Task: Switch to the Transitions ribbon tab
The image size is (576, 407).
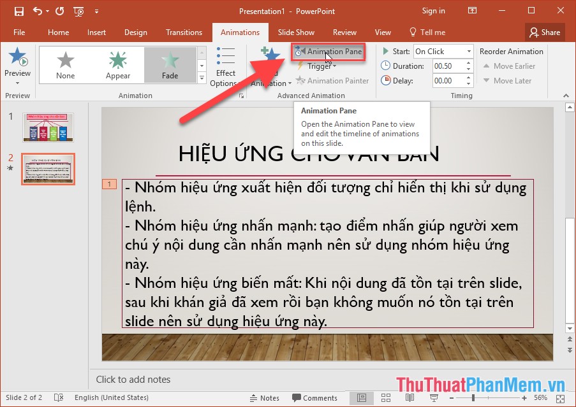Action: click(184, 32)
